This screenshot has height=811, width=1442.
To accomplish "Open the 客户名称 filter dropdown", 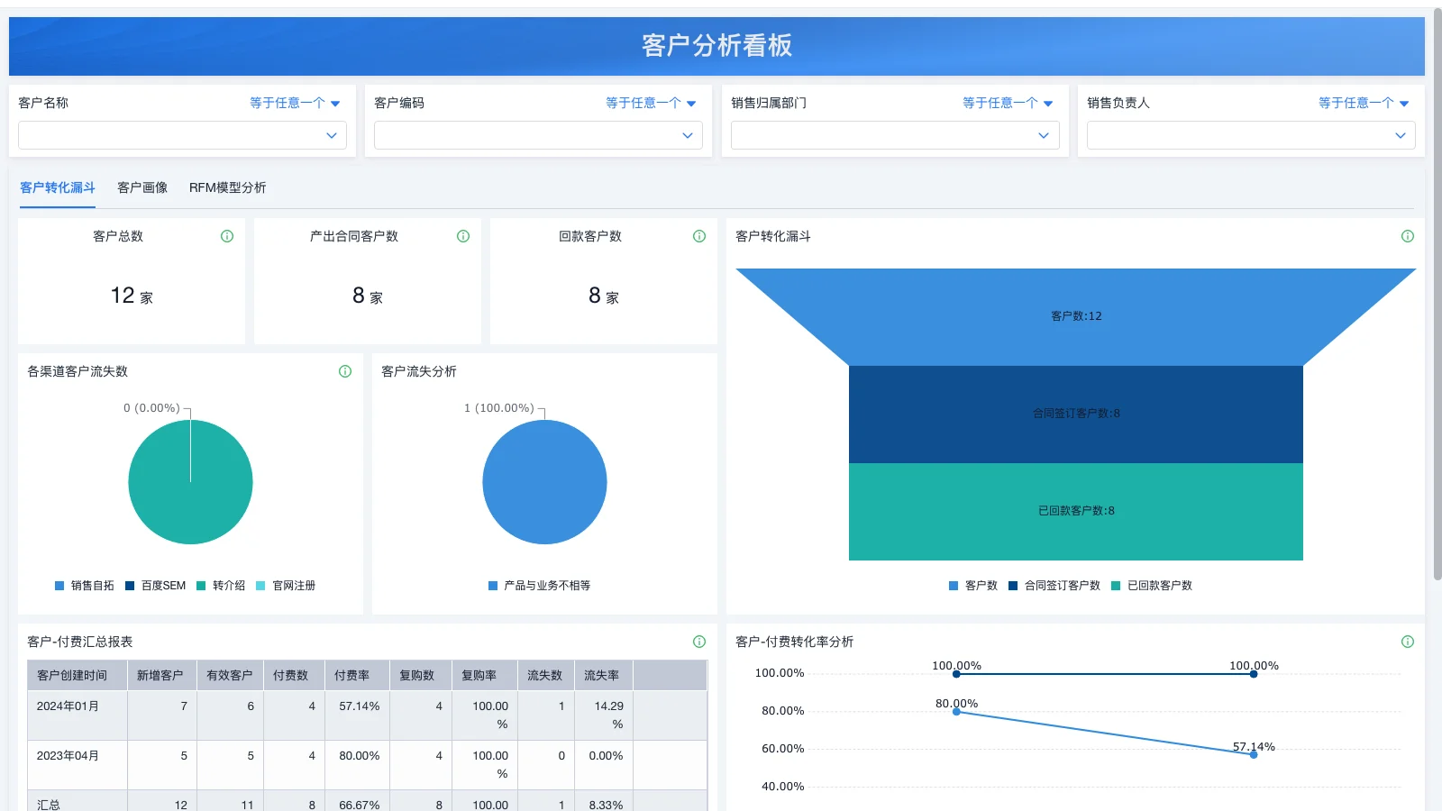I will click(x=182, y=135).
